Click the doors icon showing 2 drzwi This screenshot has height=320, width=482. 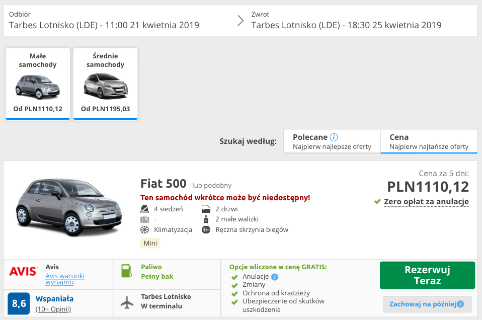click(205, 208)
